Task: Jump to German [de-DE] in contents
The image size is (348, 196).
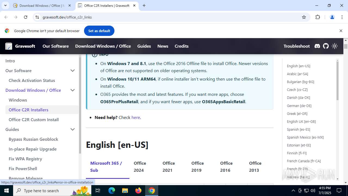Action: (x=299, y=106)
